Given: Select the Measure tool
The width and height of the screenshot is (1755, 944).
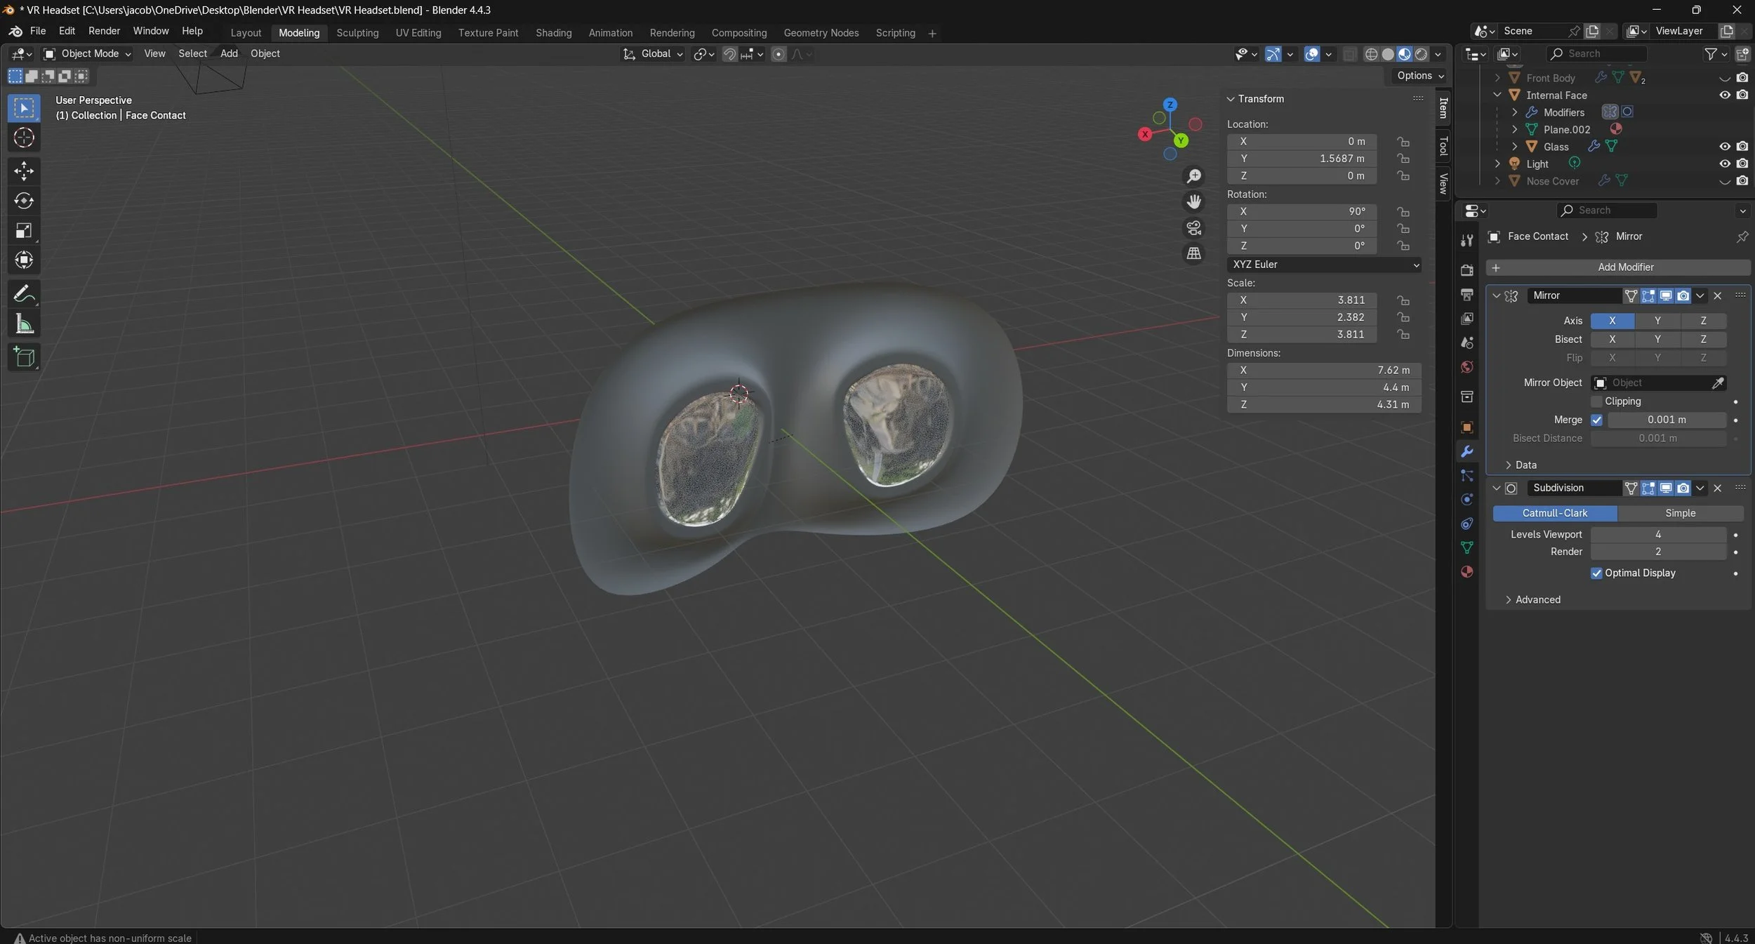Looking at the screenshot, I should pyautogui.click(x=24, y=324).
